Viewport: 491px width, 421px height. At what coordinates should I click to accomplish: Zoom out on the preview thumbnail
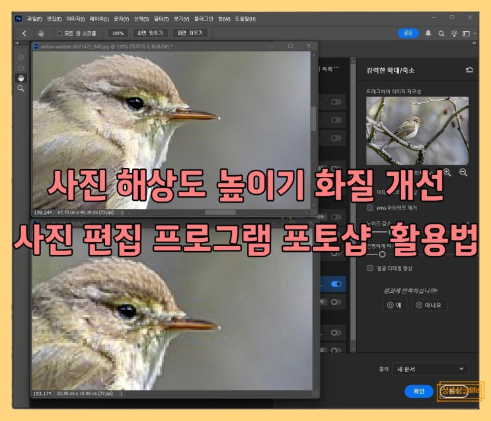click(x=463, y=172)
